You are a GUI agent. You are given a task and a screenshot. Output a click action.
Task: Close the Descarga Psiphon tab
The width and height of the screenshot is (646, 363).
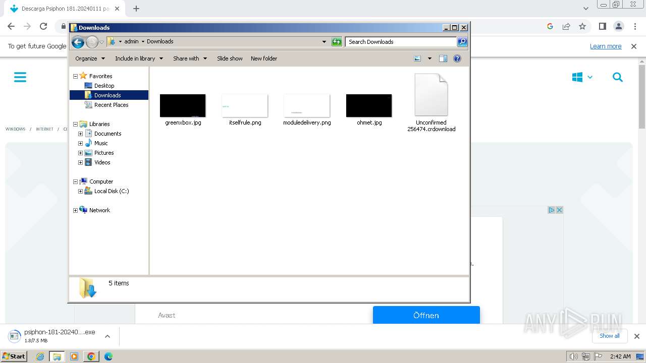[x=117, y=9]
